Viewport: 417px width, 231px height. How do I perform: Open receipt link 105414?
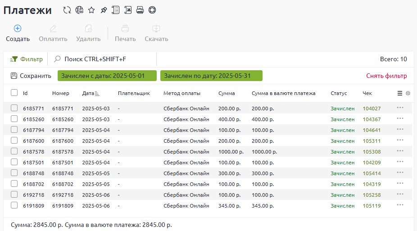pos(372,173)
